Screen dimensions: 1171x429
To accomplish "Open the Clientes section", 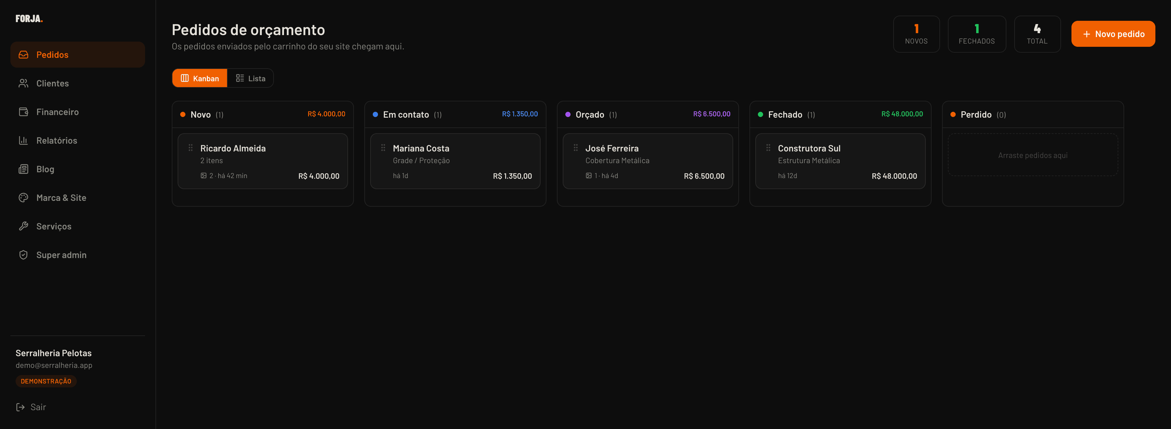I will pyautogui.click(x=78, y=83).
